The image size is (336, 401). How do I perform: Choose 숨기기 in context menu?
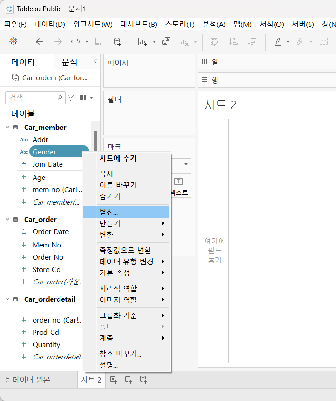[x=127, y=196]
